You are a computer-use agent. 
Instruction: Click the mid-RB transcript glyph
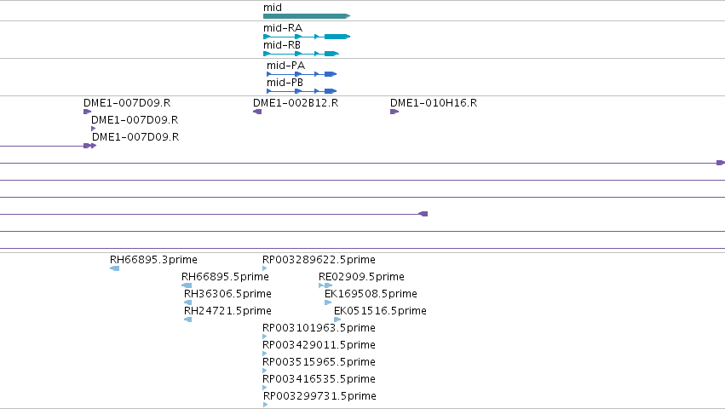coord(301,54)
